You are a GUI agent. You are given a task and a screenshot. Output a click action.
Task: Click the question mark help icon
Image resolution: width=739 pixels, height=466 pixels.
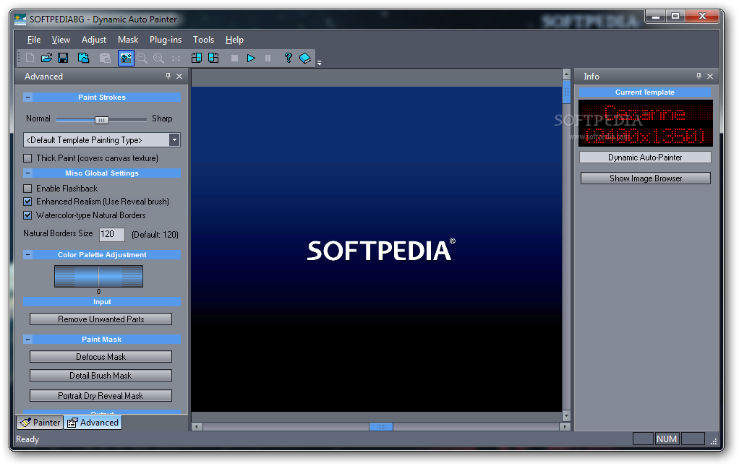(x=288, y=58)
